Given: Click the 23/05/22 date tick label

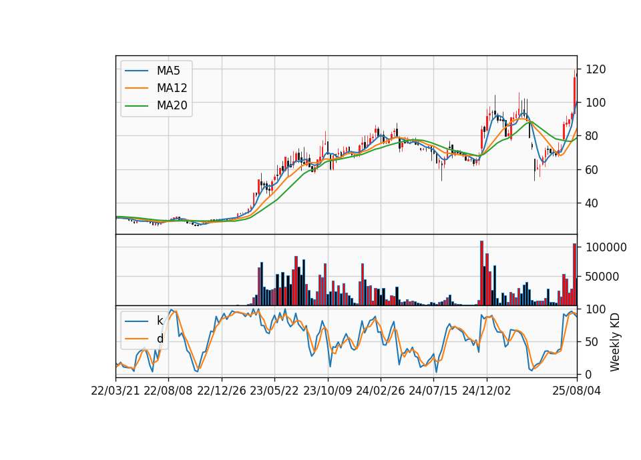Looking at the screenshot, I should (274, 391).
